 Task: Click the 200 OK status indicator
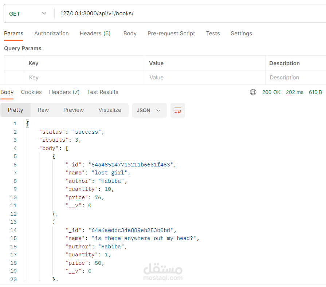click(x=271, y=92)
